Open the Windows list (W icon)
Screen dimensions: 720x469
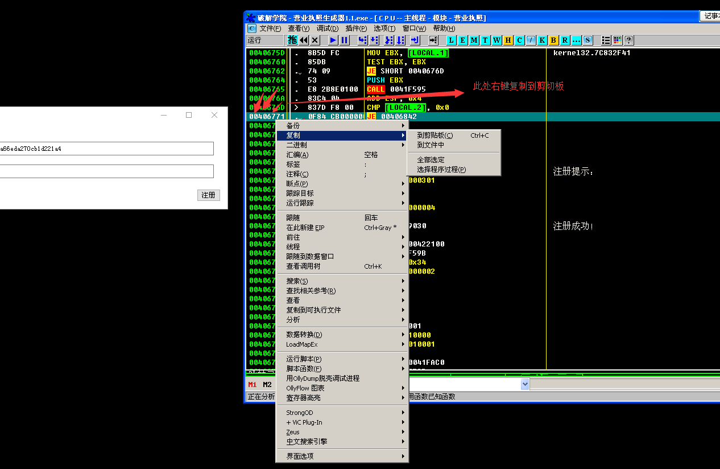point(496,40)
